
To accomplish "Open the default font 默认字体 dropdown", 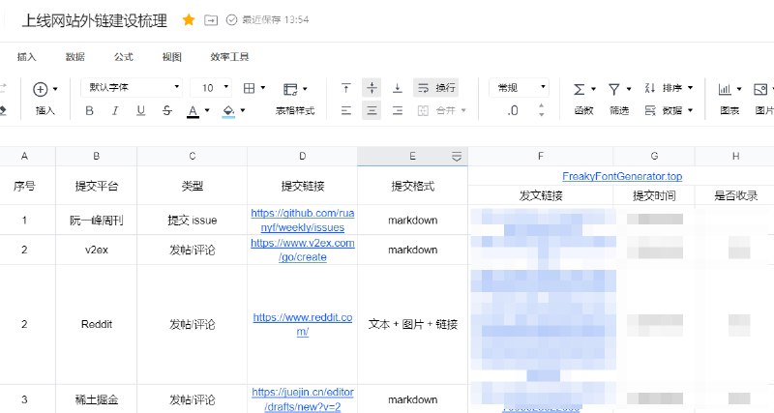I will click(132, 87).
